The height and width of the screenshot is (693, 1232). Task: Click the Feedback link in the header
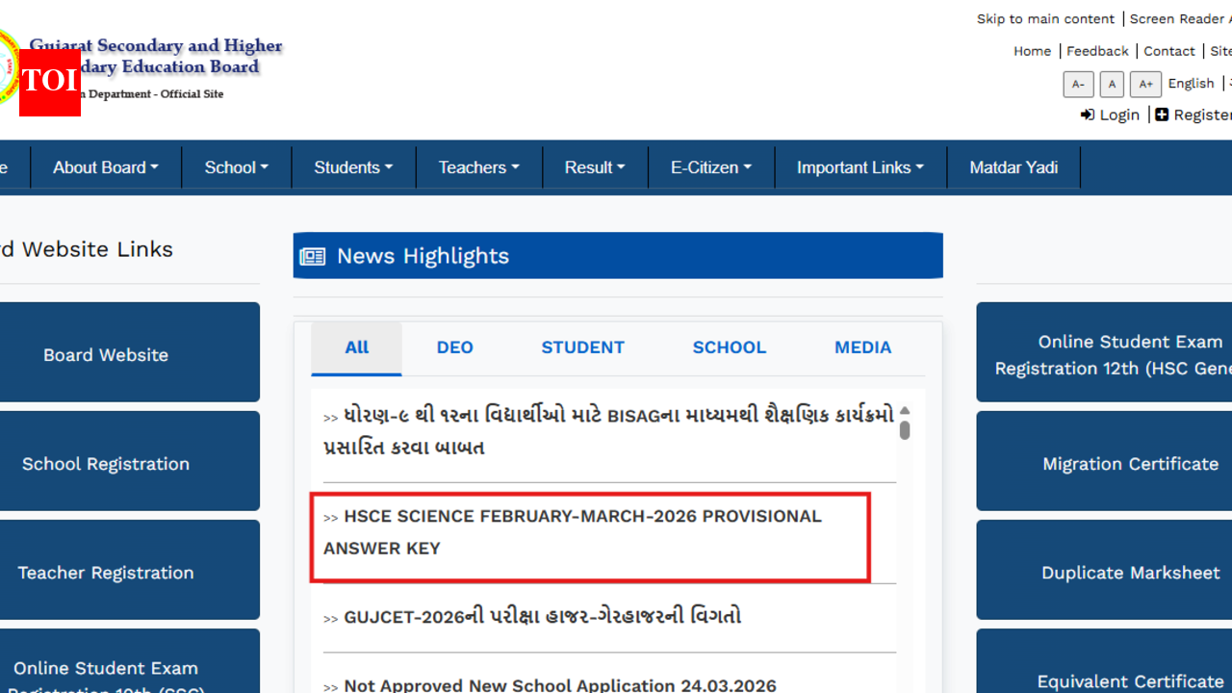pos(1097,51)
